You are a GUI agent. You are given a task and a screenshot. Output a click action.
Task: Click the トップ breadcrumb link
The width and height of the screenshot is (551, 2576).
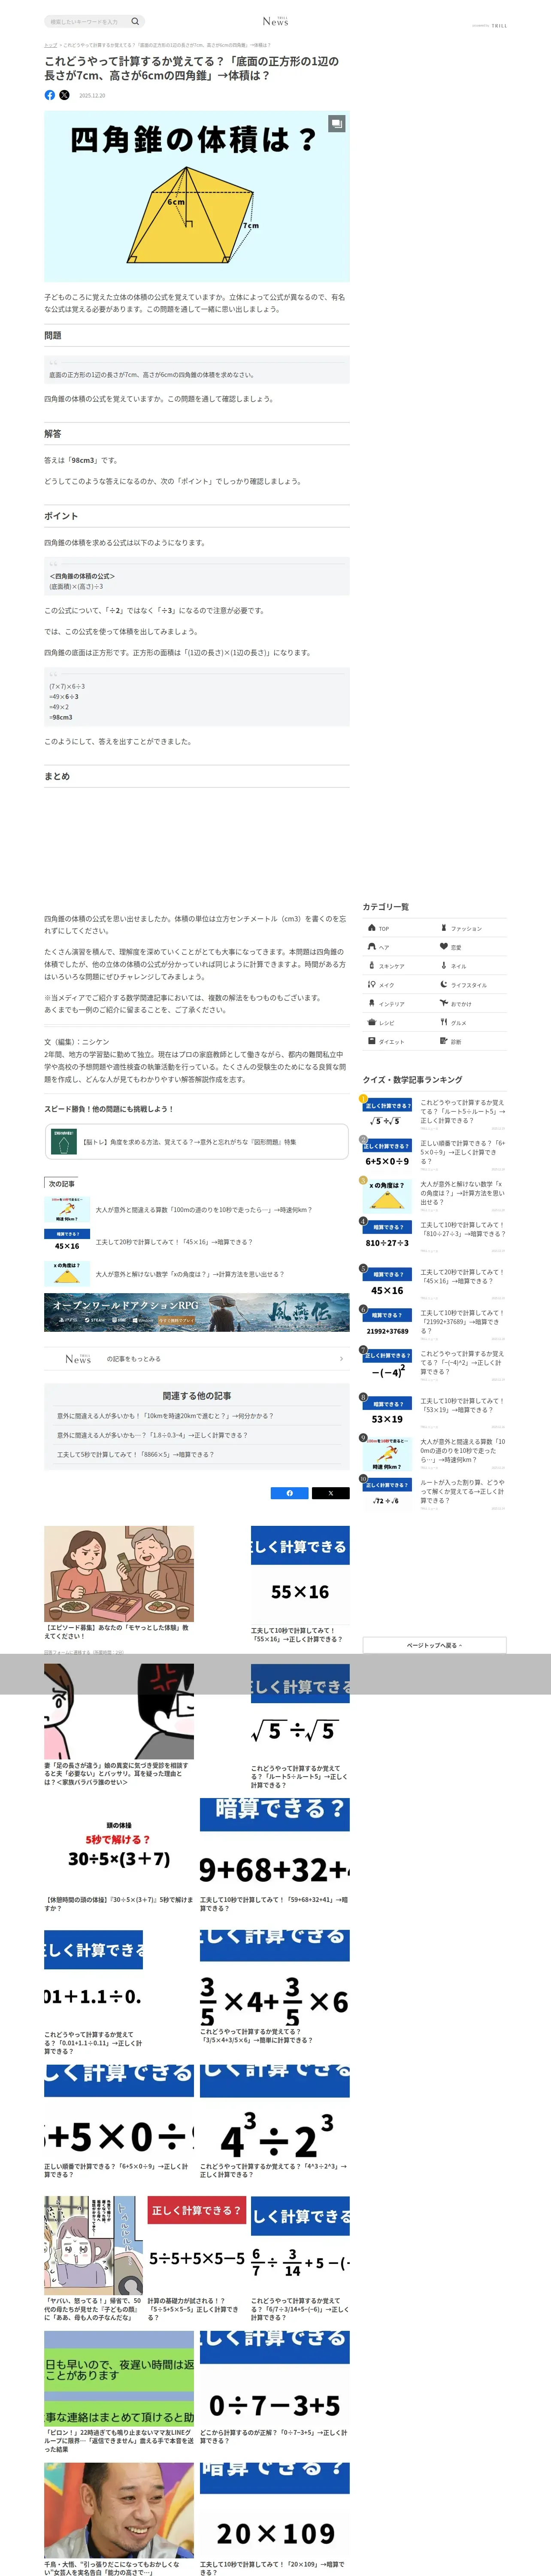tap(50, 45)
